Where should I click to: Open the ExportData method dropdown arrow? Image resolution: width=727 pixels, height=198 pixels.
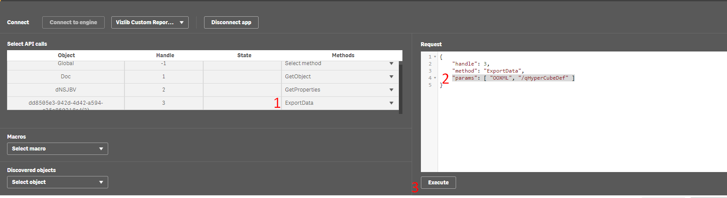[391, 103]
